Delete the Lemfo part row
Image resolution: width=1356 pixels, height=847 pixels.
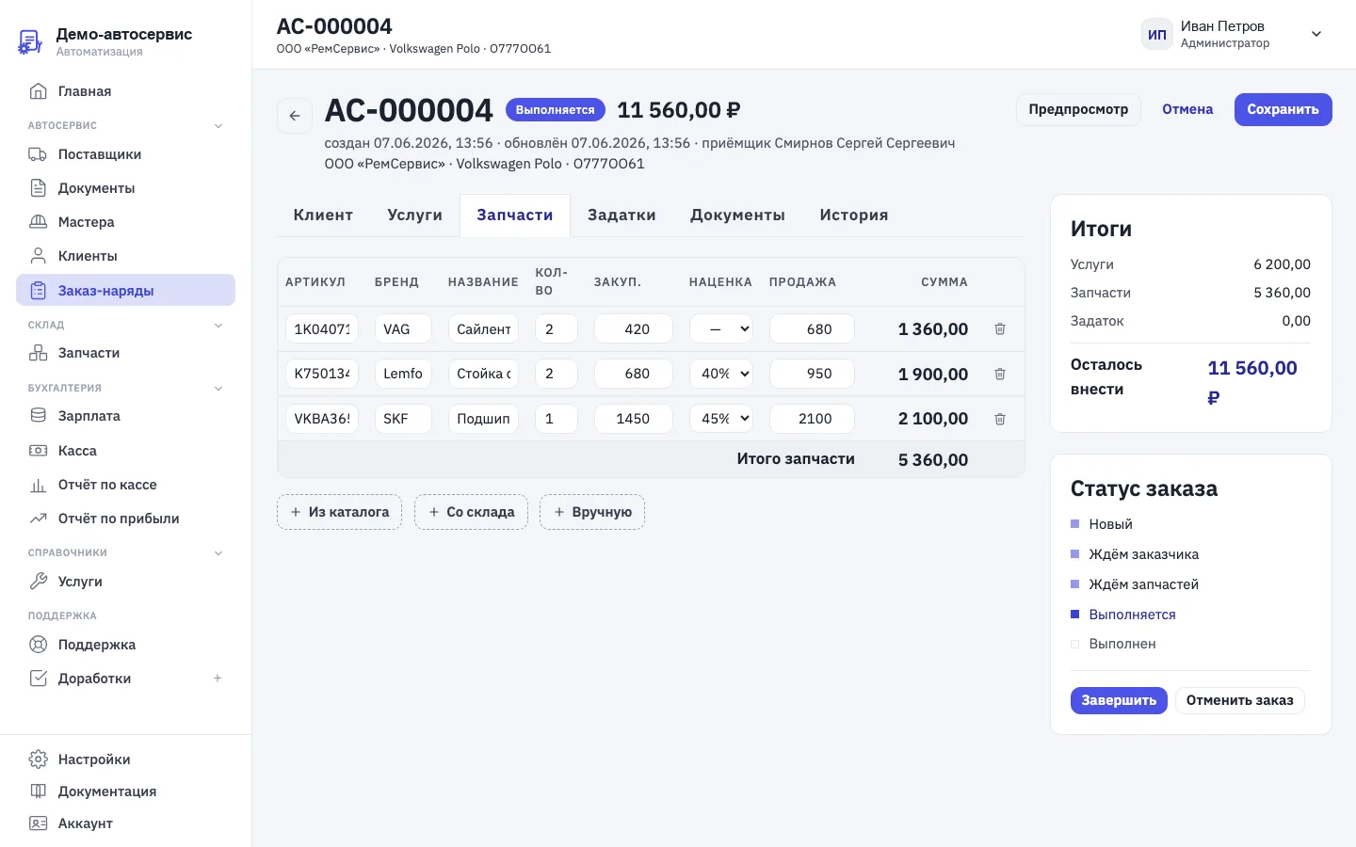pos(1000,374)
